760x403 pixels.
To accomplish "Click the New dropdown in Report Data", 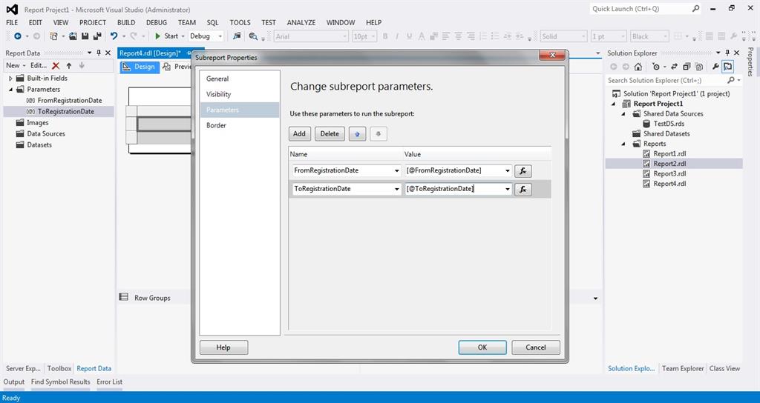I will point(16,66).
